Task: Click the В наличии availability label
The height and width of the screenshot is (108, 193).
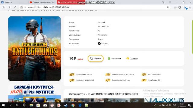Action: click(x=116, y=58)
